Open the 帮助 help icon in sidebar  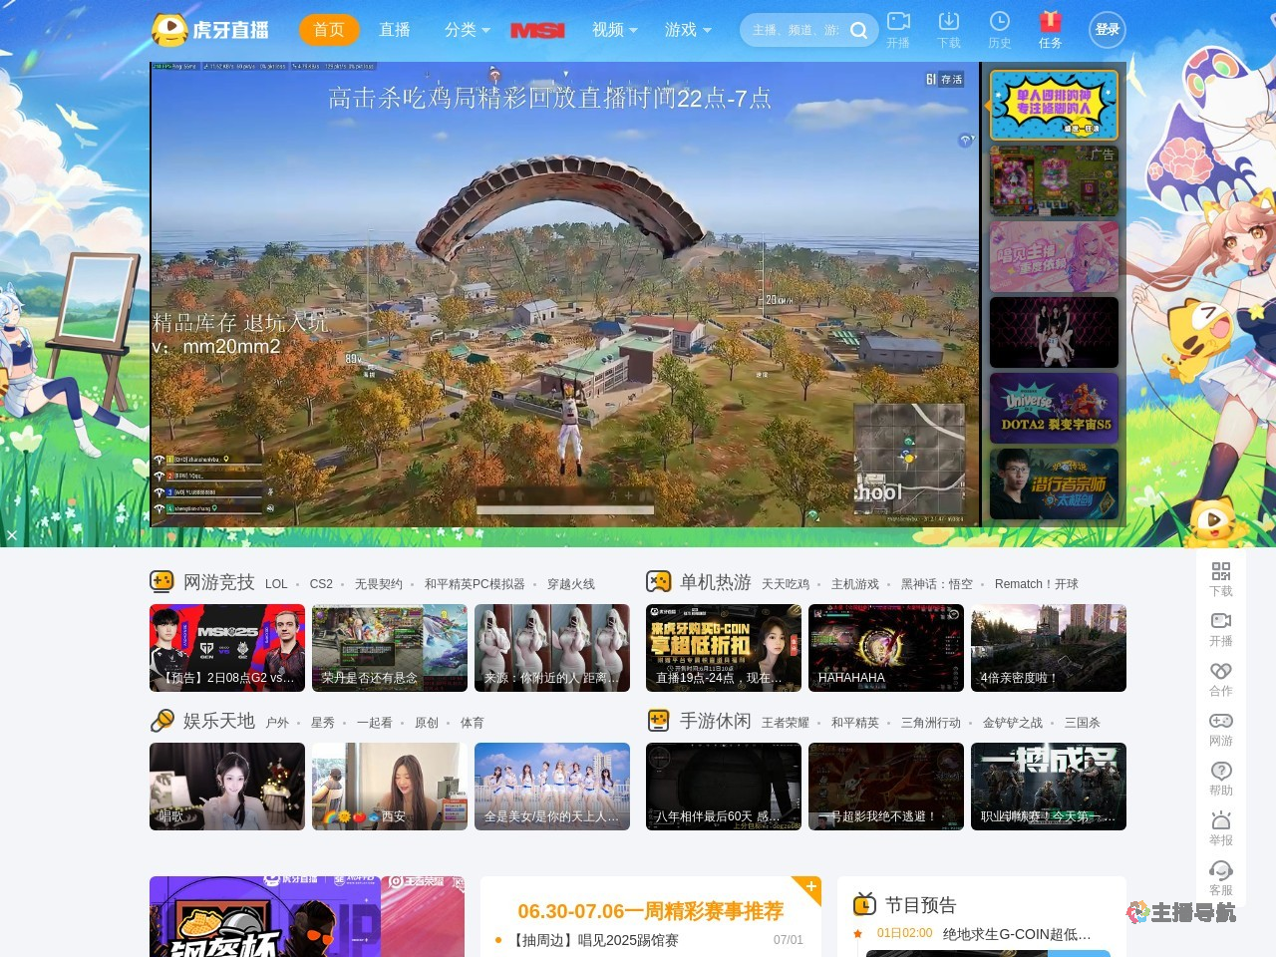1221,770
